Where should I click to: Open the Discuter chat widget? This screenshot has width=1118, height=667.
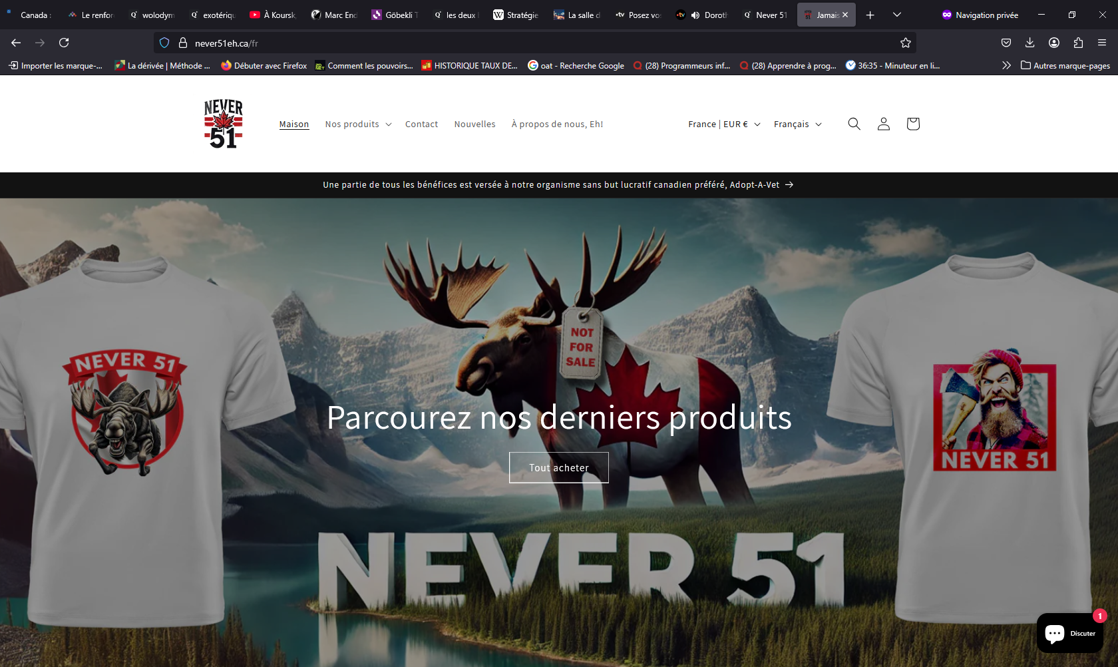point(1070,633)
